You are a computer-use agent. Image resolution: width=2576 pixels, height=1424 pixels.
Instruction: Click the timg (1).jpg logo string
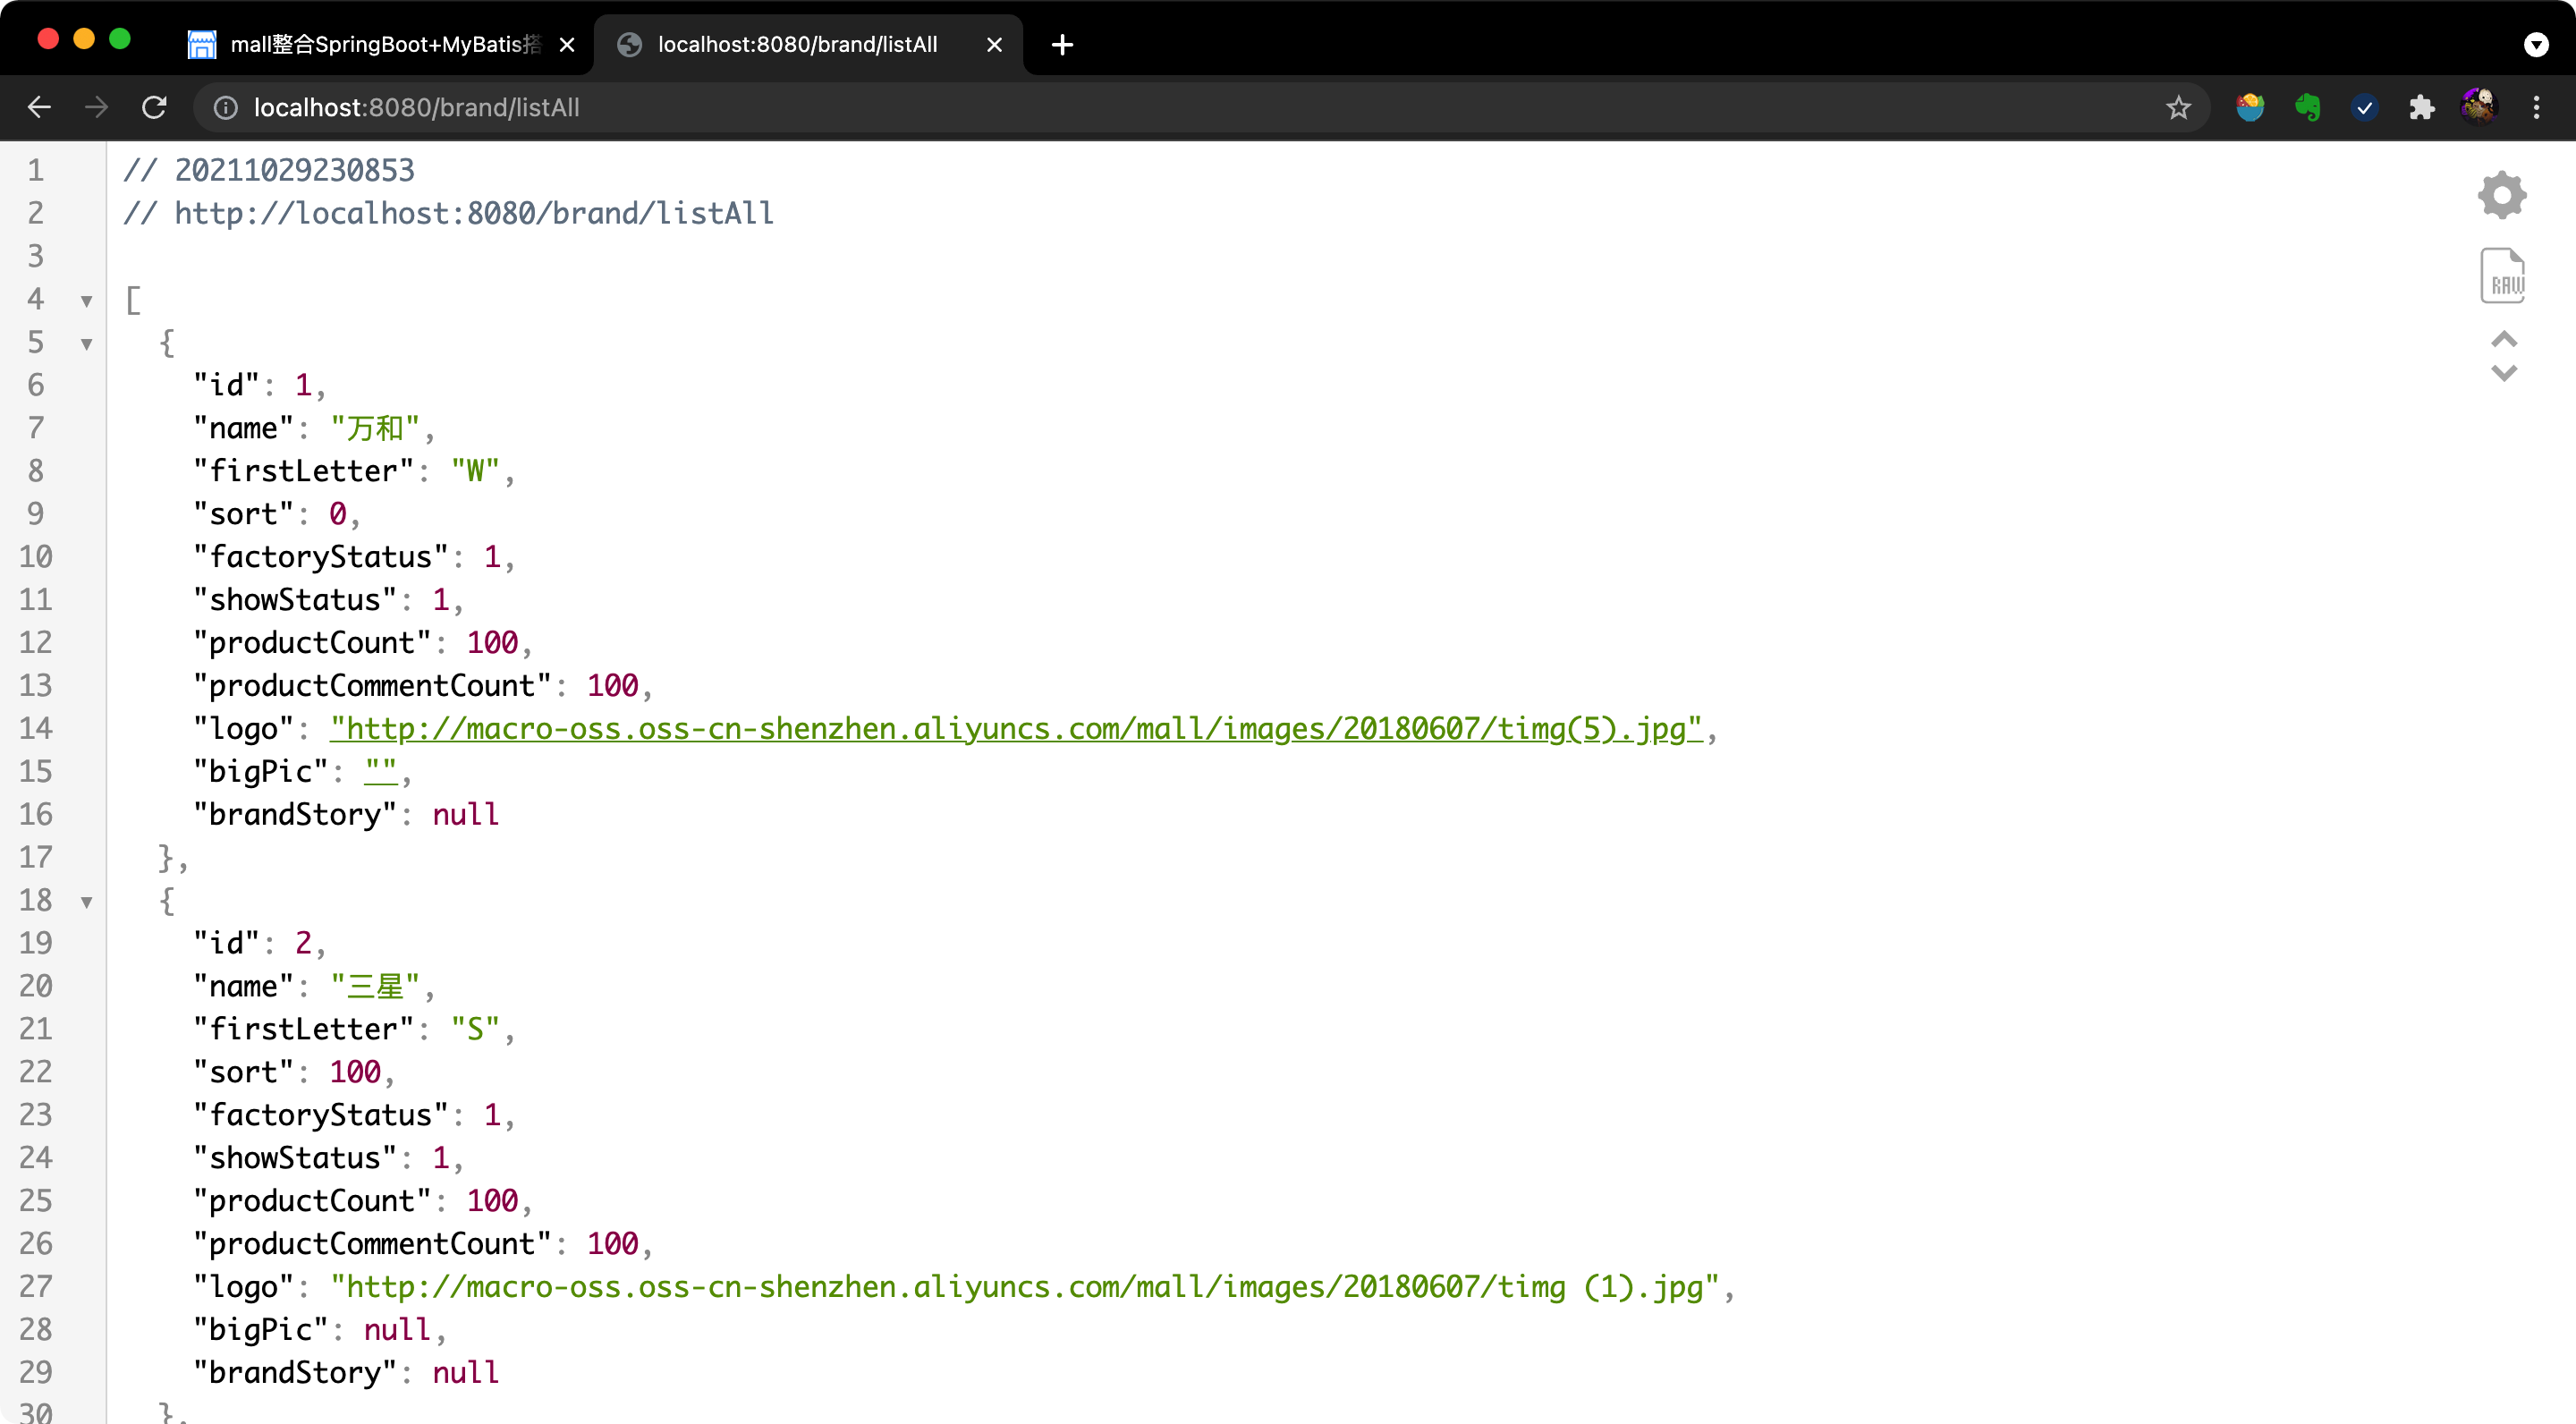point(1024,1287)
